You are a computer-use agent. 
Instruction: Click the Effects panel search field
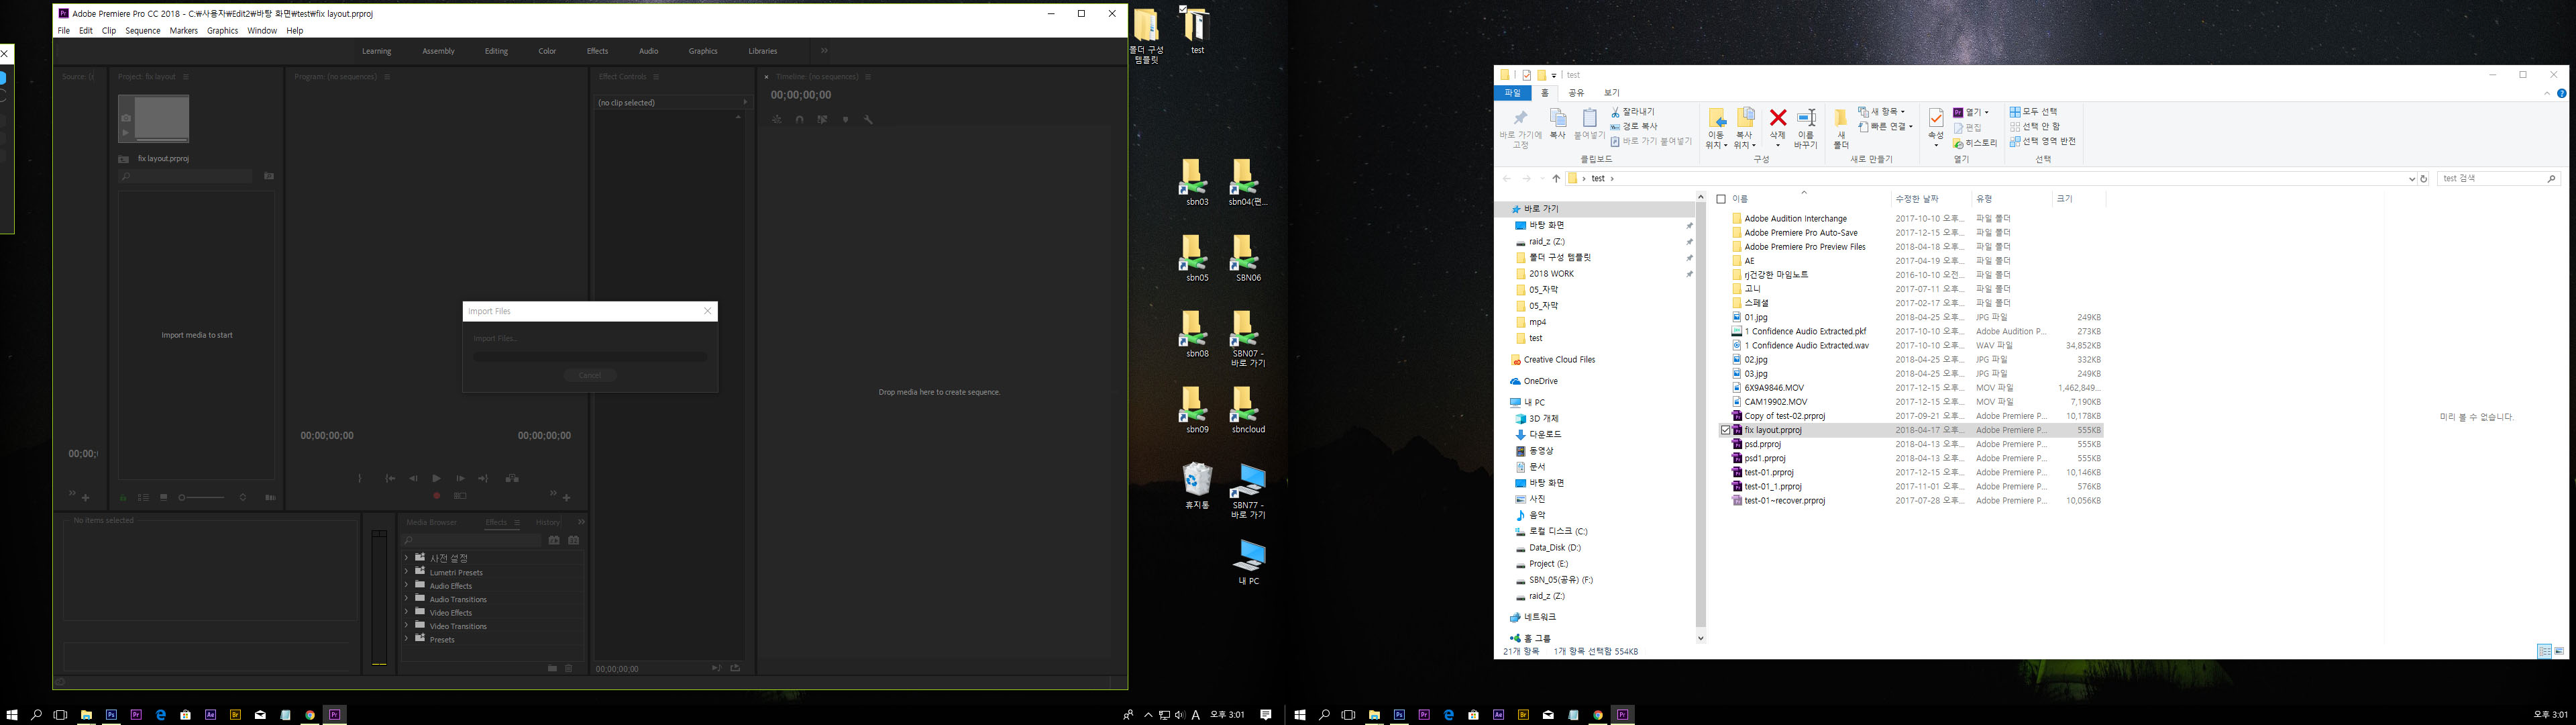tap(471, 541)
